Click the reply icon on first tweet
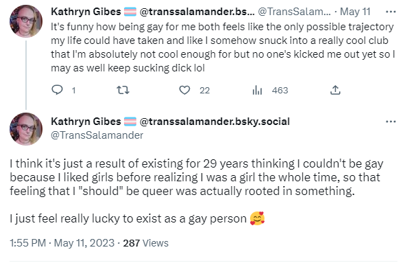Screen dimensions: 407x263 click(57, 90)
